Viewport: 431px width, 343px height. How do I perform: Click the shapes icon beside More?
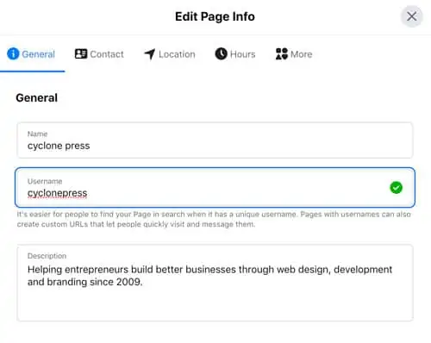[x=282, y=53]
